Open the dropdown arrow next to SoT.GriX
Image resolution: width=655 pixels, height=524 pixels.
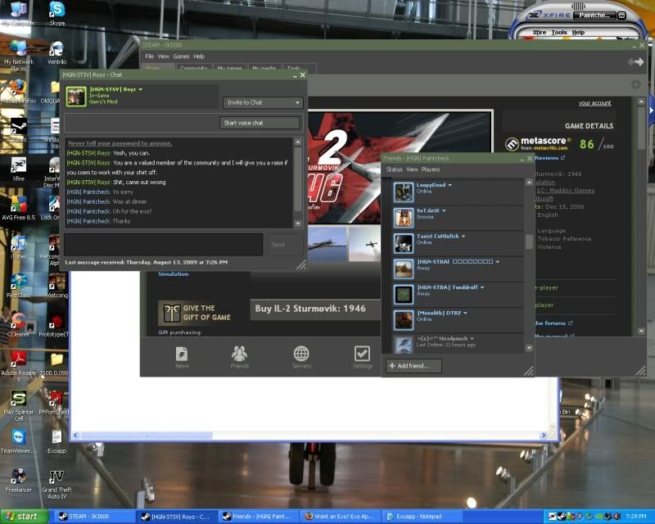pos(444,210)
